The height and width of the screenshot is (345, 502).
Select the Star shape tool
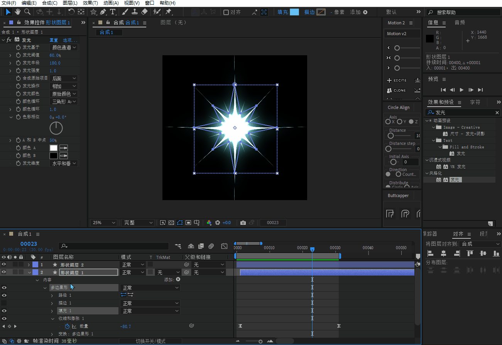(x=93, y=12)
